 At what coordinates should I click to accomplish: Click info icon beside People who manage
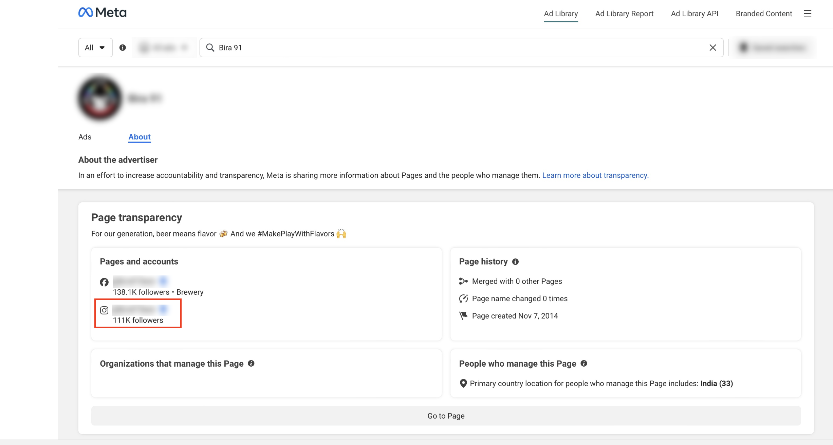point(584,363)
